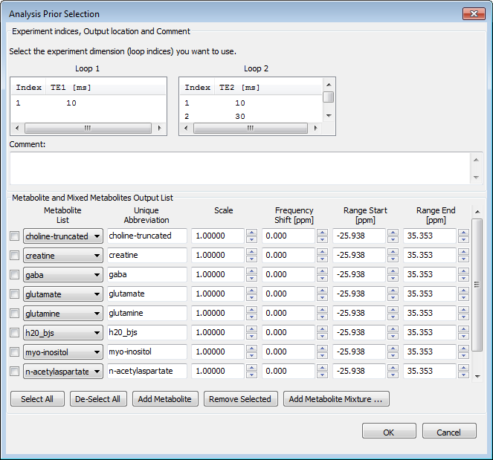Open the glutamine metabolite dropdown
493x460 pixels.
[63, 314]
